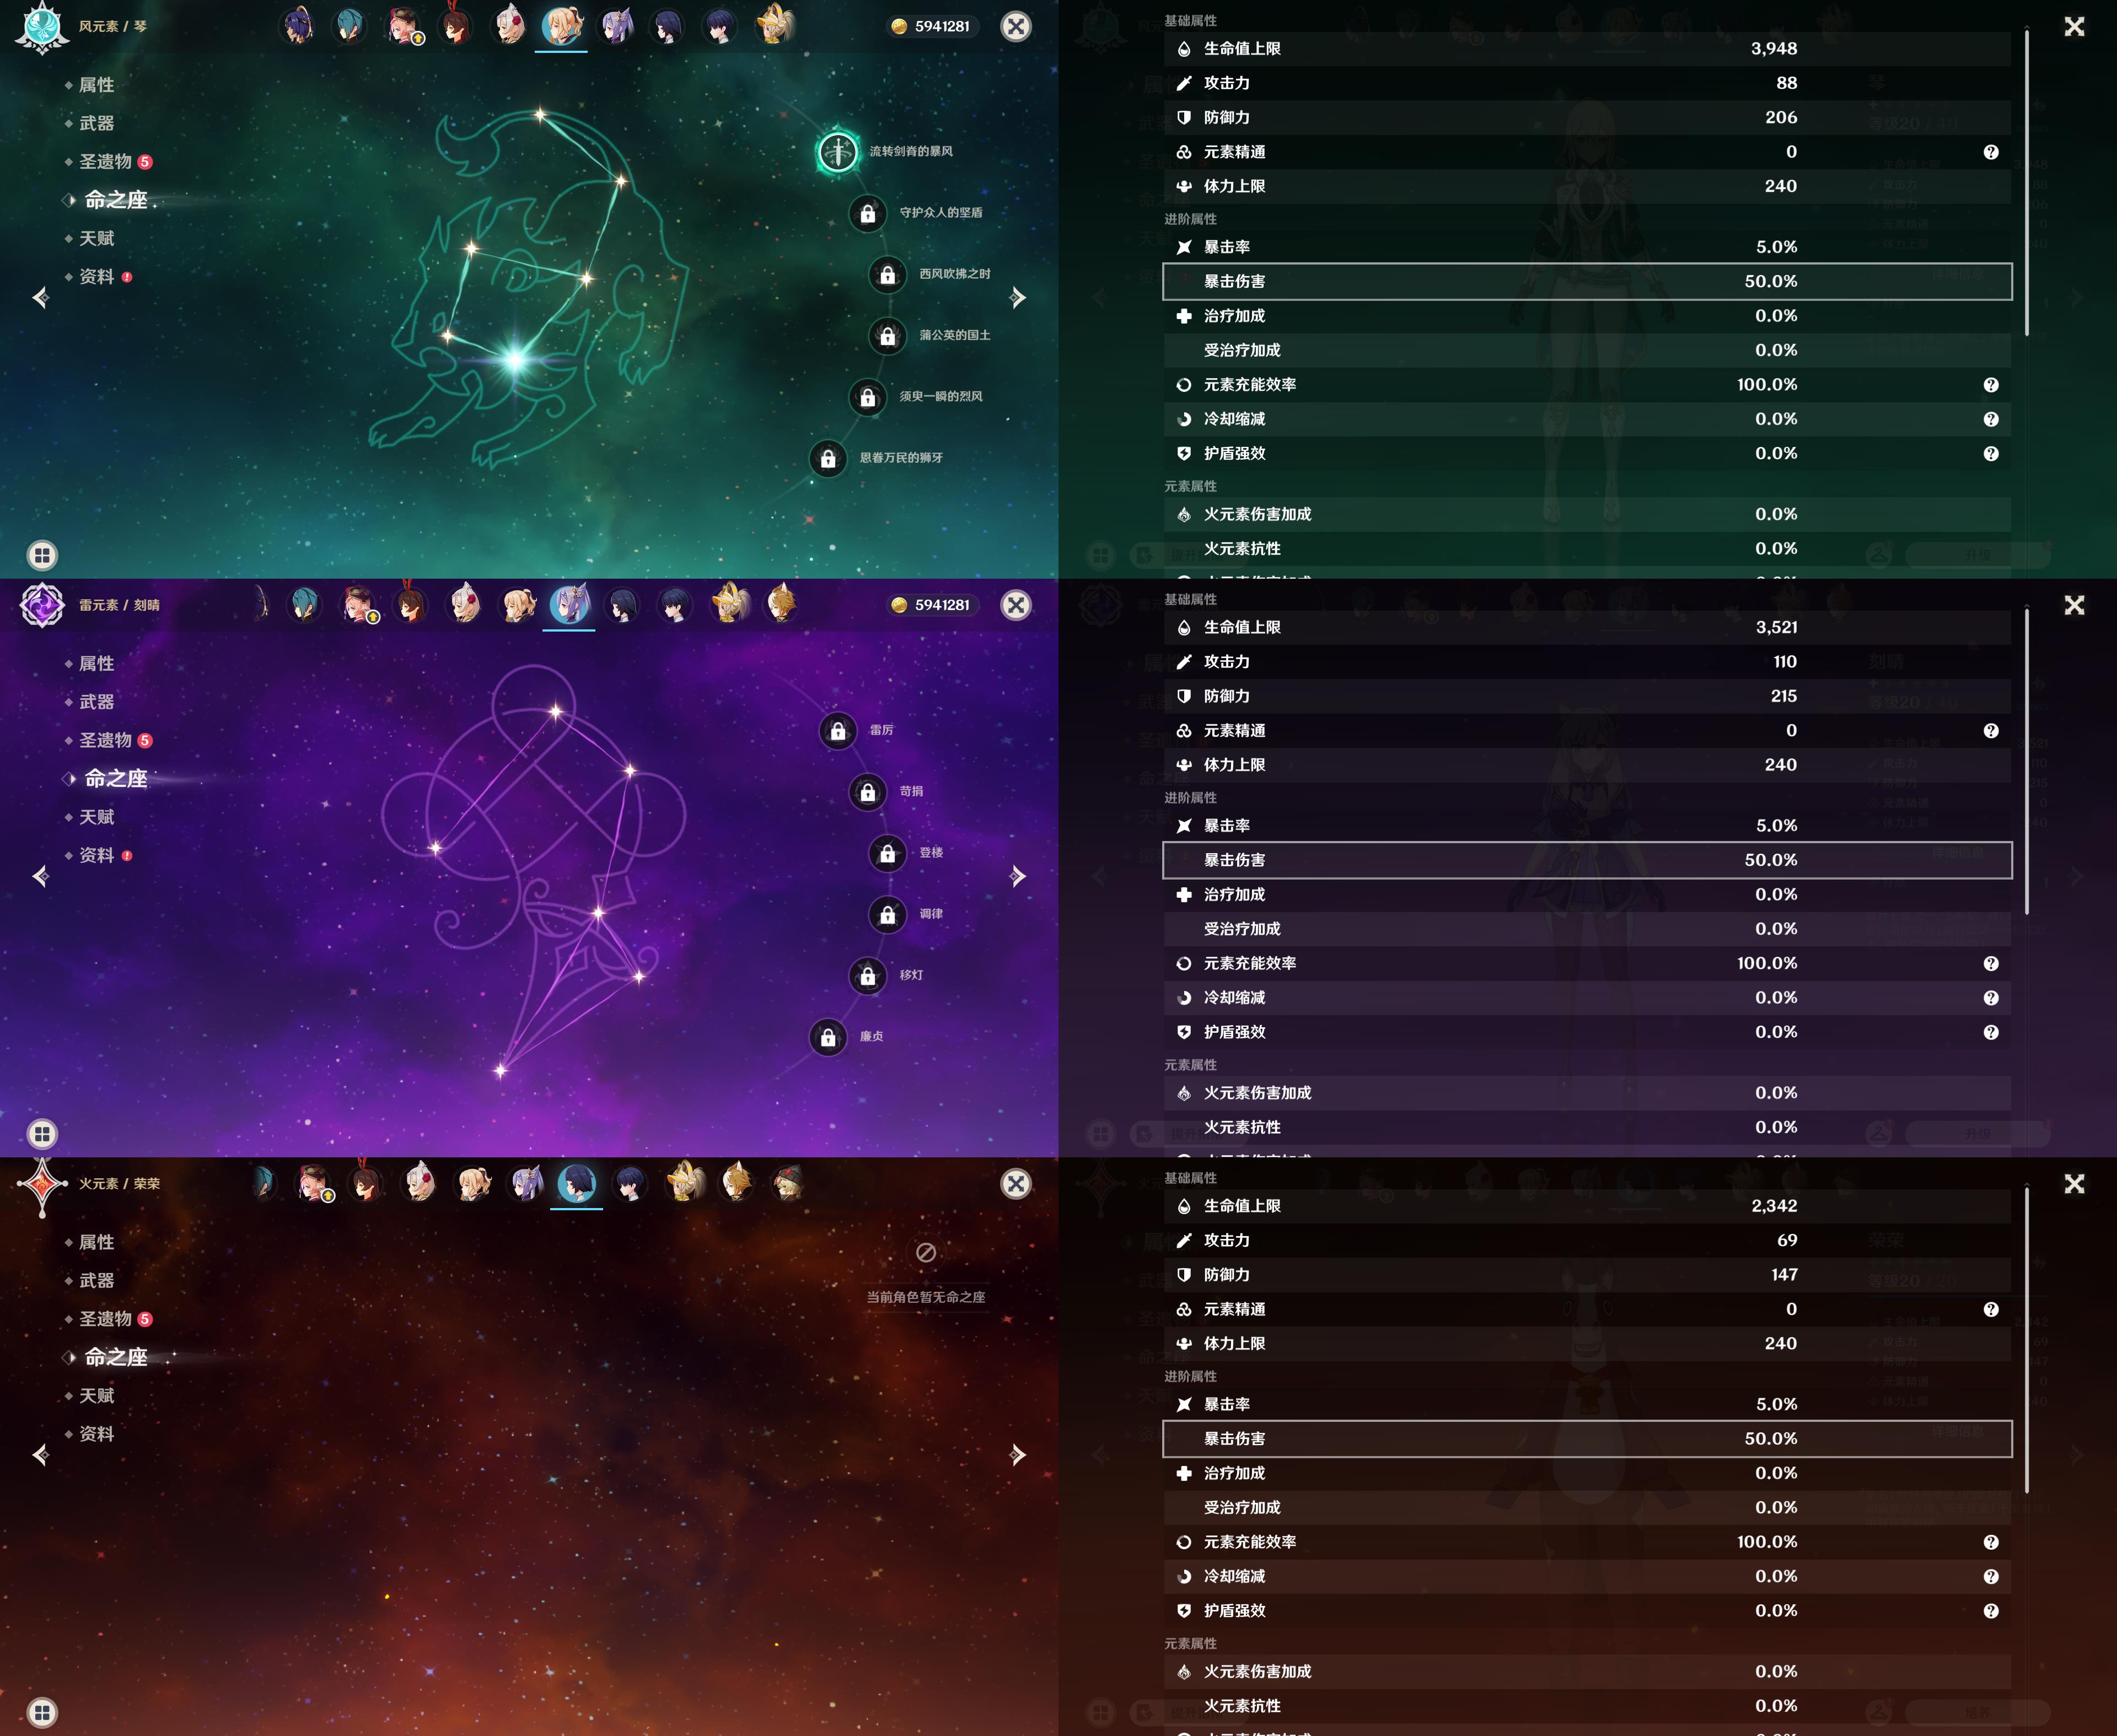Open 武器 in 刻晴's side menu
Viewport: 2117px width, 1736px height.
tap(96, 702)
